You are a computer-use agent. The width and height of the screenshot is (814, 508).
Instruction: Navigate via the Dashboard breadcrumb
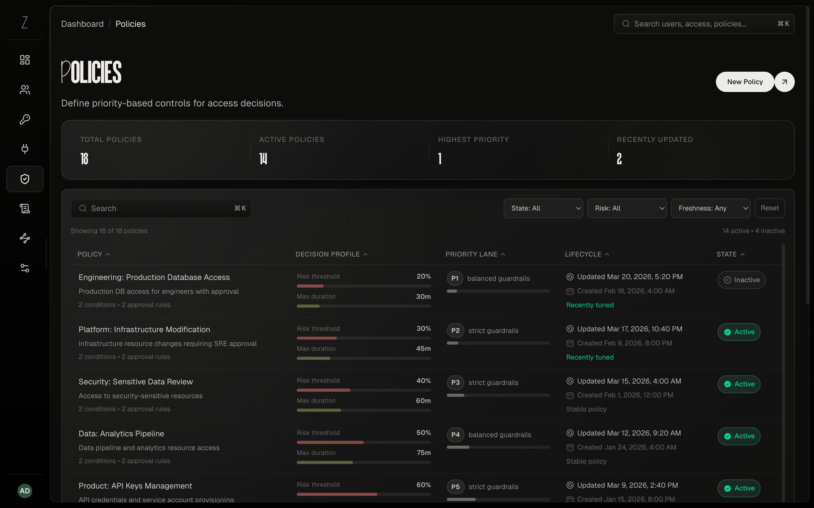pyautogui.click(x=82, y=23)
